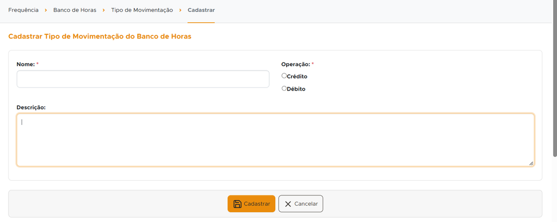Image resolution: width=557 pixels, height=222 pixels.
Task: Select the Cadastrar breadcrumb tab
Action: [x=201, y=10]
